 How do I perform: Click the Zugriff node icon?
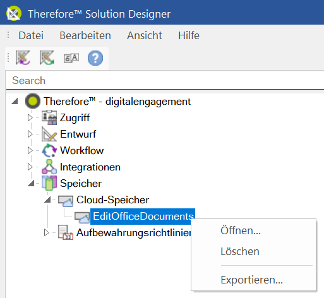[x=49, y=117]
